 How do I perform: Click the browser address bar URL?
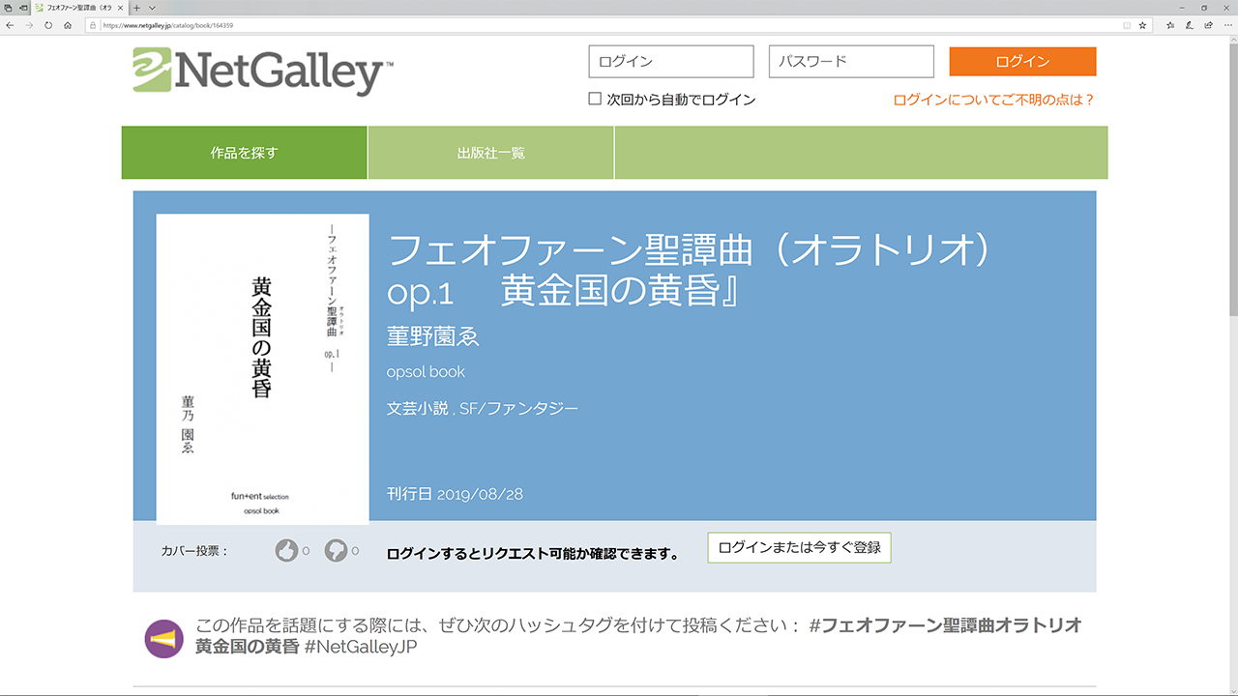coord(168,25)
